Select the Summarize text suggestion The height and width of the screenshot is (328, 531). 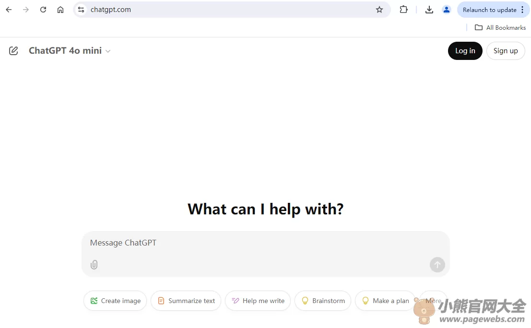[x=186, y=301]
